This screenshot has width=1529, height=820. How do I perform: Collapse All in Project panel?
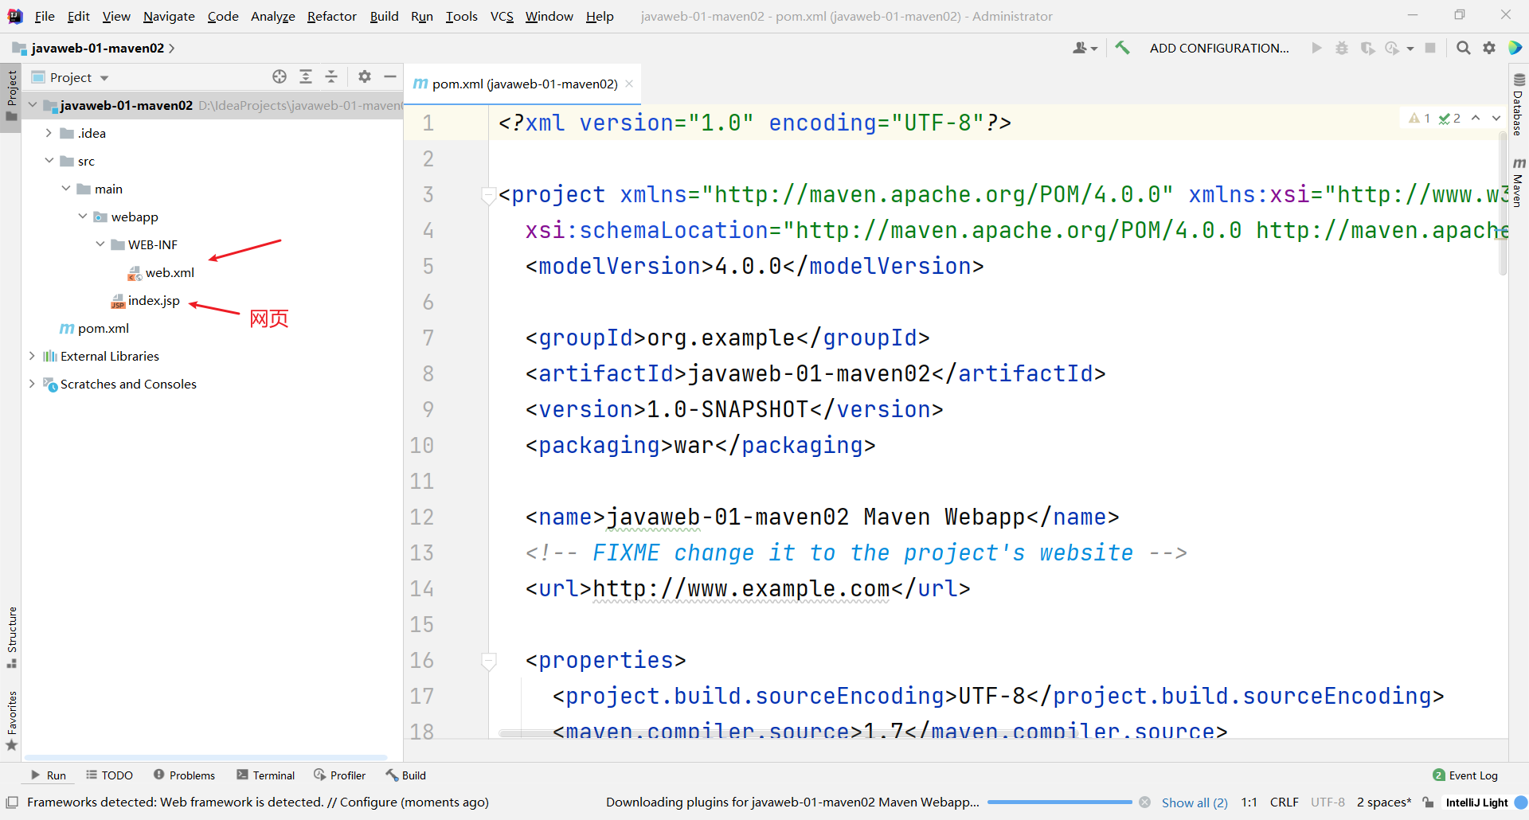[331, 76]
